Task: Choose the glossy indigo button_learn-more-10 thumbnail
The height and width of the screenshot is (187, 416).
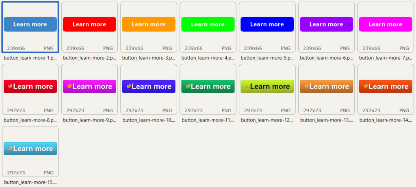Action: point(149,87)
